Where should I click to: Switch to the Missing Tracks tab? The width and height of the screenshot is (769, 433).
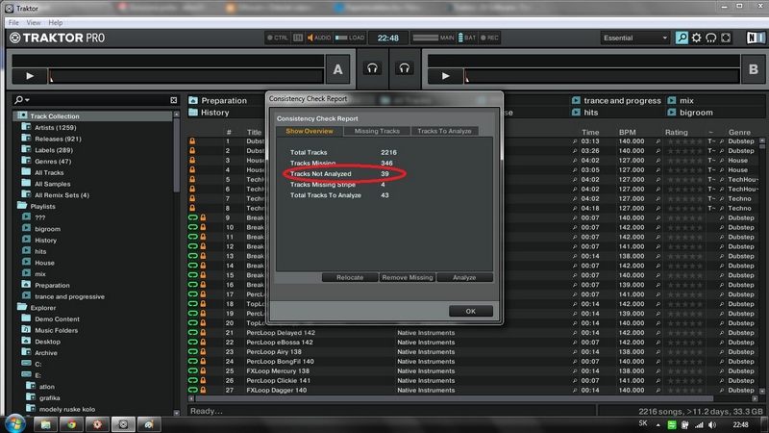tap(377, 131)
